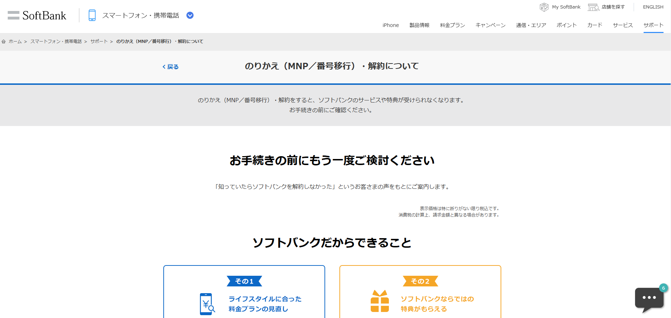Switch language to ENGLISH
The width and height of the screenshot is (671, 318).
pos(653,7)
